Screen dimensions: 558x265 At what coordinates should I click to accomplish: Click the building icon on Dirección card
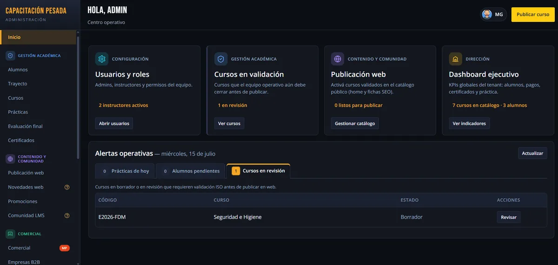click(x=455, y=59)
